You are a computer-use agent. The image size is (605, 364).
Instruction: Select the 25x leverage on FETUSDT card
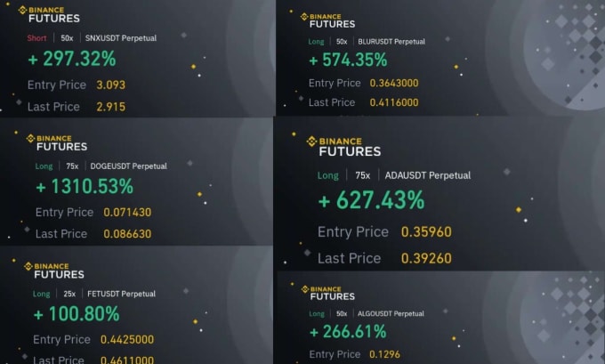coord(69,294)
